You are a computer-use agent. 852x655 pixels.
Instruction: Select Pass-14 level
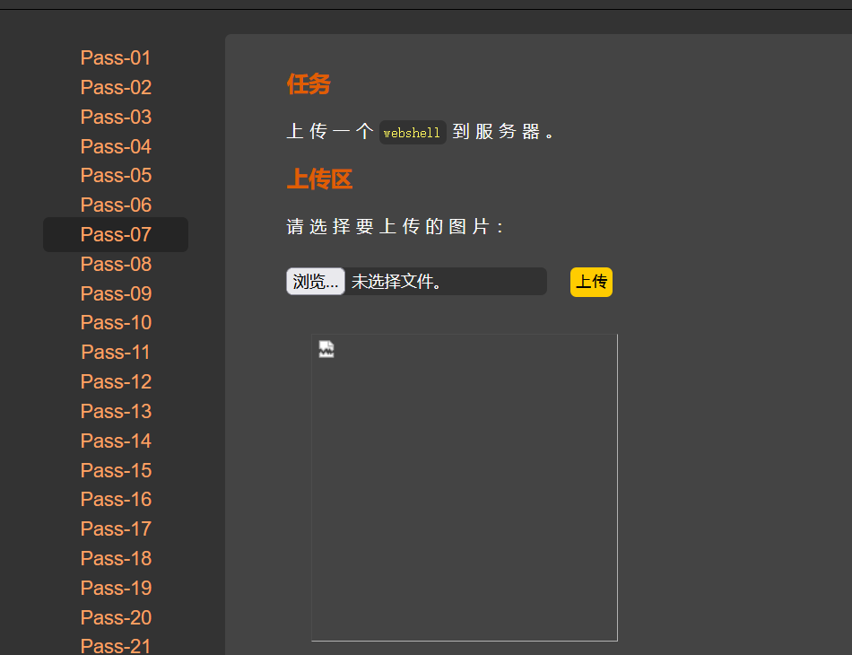[x=116, y=441]
